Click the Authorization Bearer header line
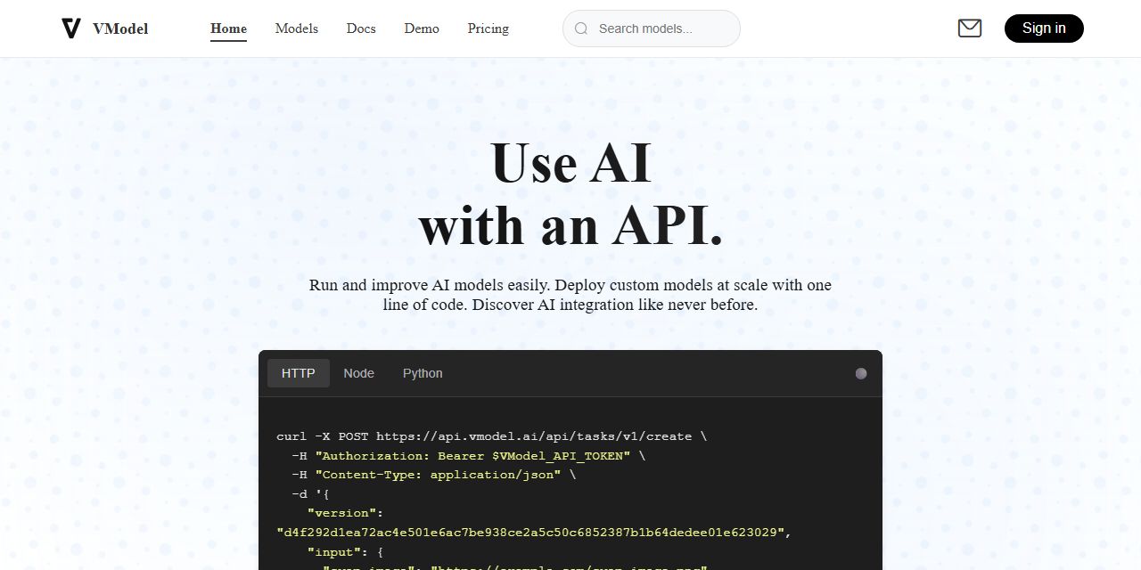 tap(468, 455)
